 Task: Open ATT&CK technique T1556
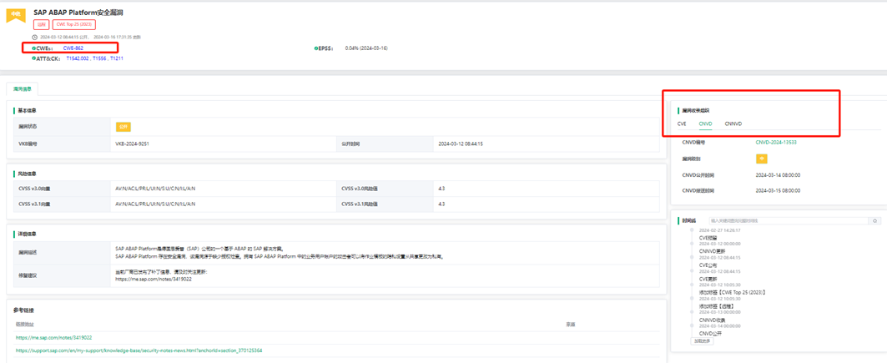point(99,58)
